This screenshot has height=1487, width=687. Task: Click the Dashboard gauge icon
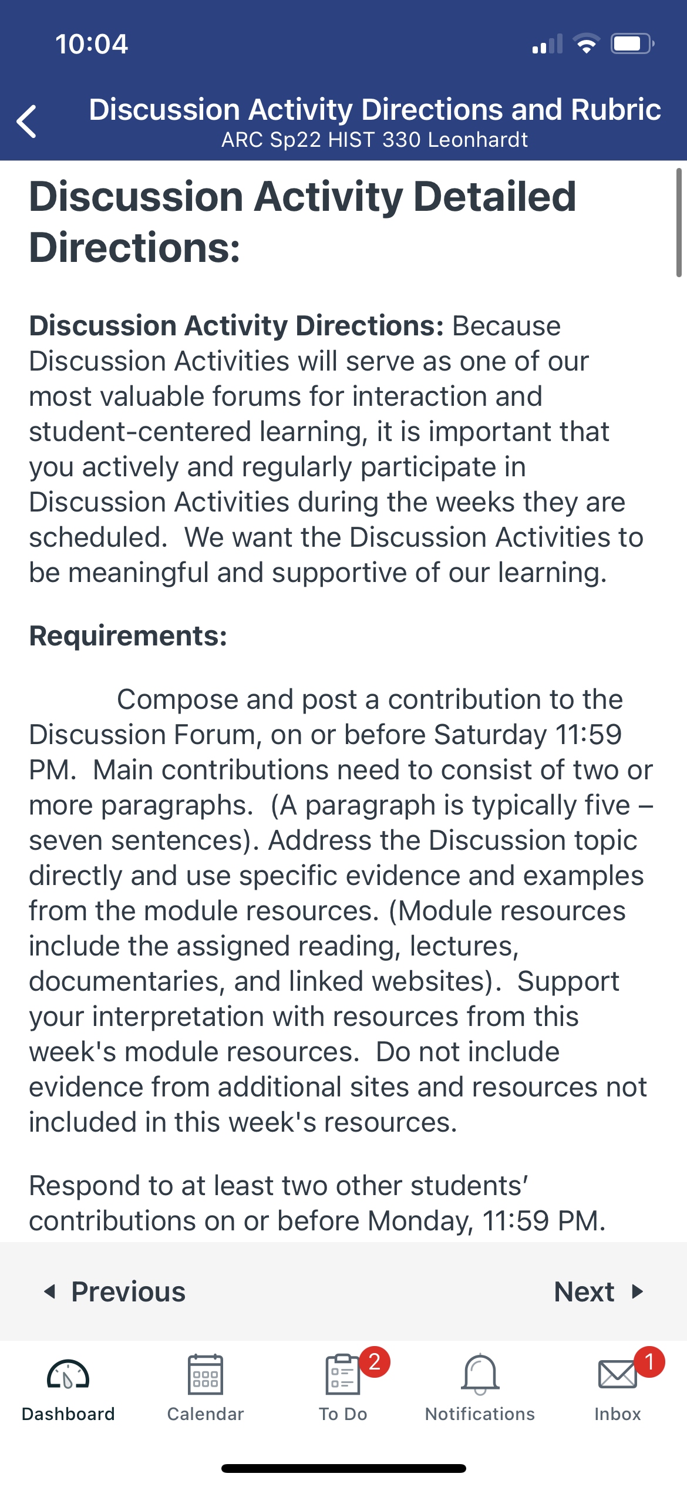68,1374
